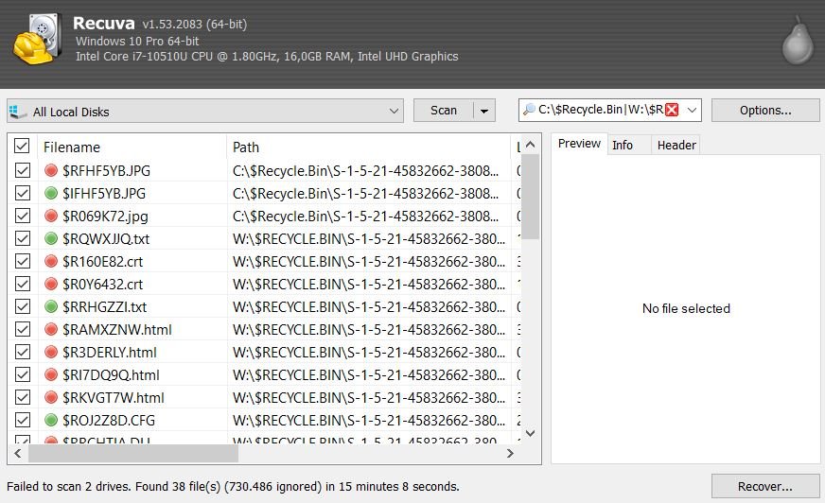Click the Piriform pear logo icon

click(x=798, y=41)
